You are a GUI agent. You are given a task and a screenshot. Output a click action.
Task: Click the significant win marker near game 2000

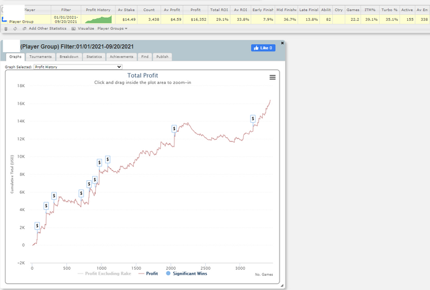tap(174, 129)
